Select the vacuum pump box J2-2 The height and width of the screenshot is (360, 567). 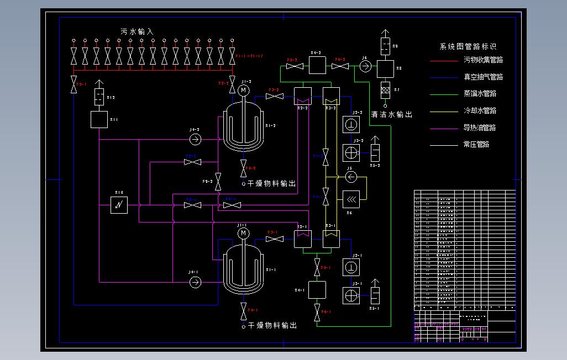351,125
